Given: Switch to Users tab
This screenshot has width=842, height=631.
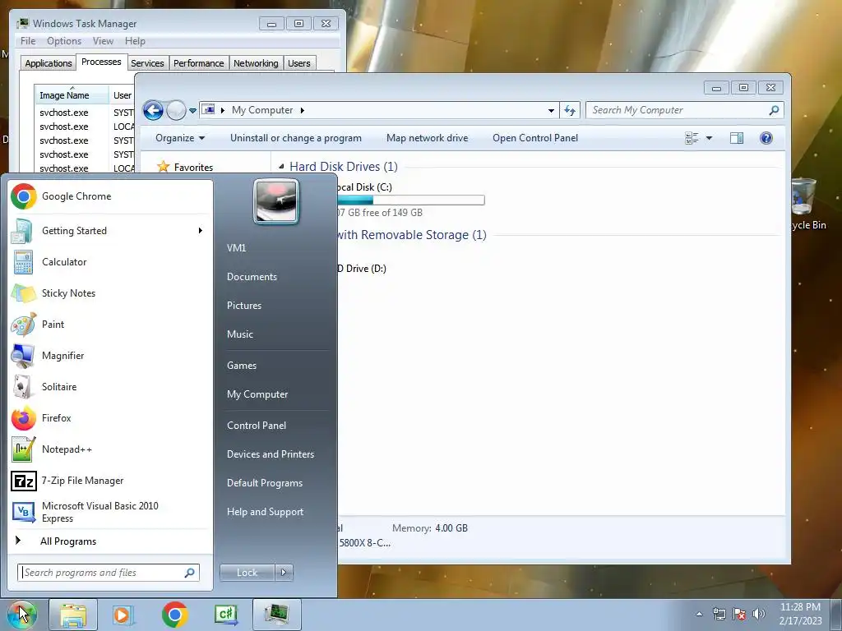Looking at the screenshot, I should pyautogui.click(x=299, y=63).
